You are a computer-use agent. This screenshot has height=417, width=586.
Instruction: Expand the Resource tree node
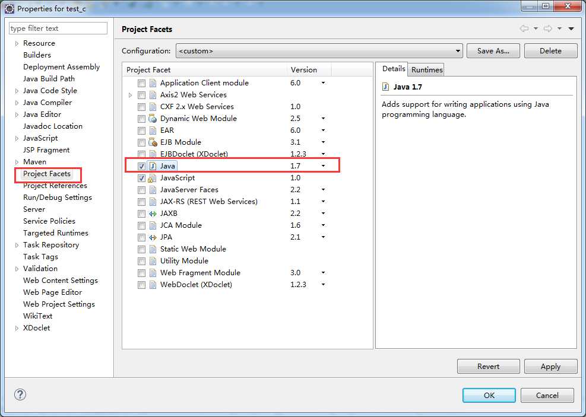(17, 43)
